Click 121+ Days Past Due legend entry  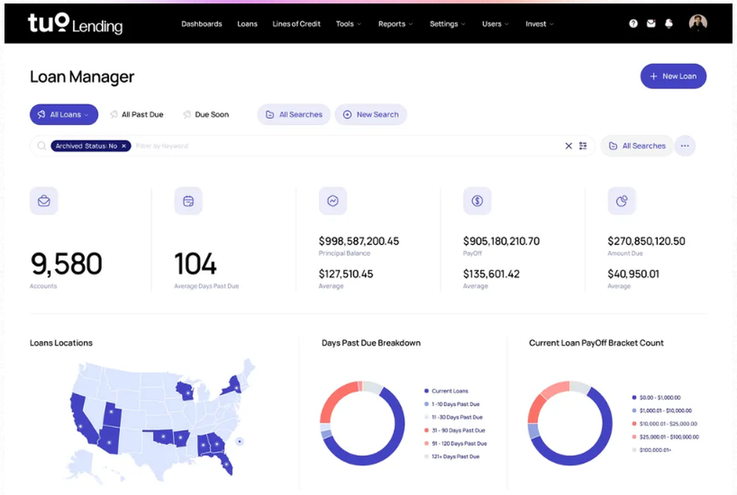(452, 457)
